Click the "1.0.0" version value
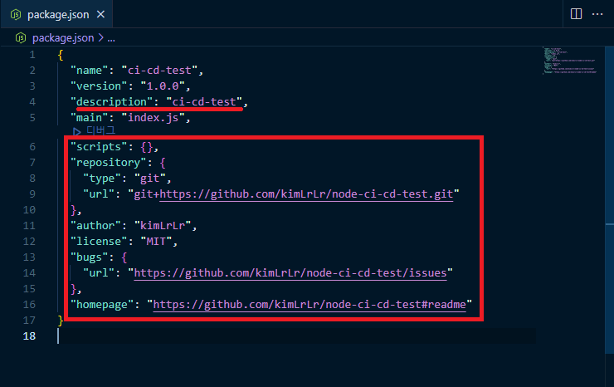The height and width of the screenshot is (387, 614). pyautogui.click(x=163, y=86)
